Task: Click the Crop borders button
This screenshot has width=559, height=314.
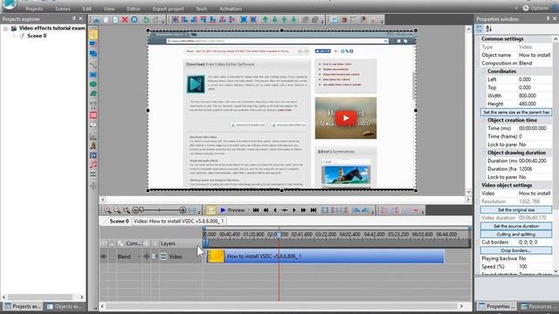Action: pos(516,250)
